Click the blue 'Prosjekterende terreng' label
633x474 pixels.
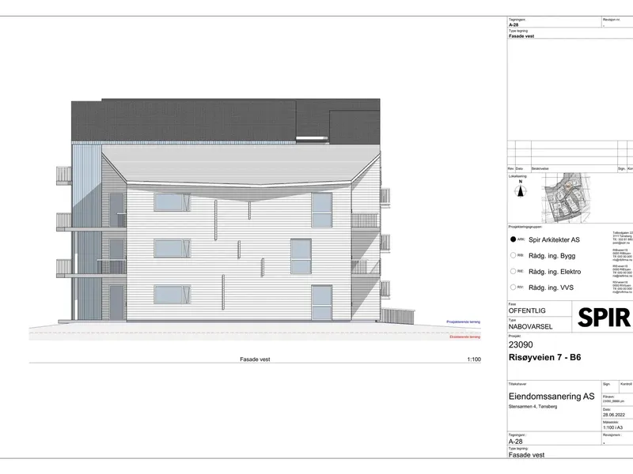pos(464,322)
